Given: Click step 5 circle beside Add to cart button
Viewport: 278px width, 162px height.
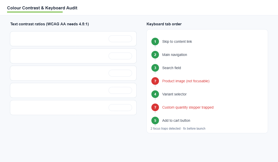Looking at the screenshot, I should (155, 120).
